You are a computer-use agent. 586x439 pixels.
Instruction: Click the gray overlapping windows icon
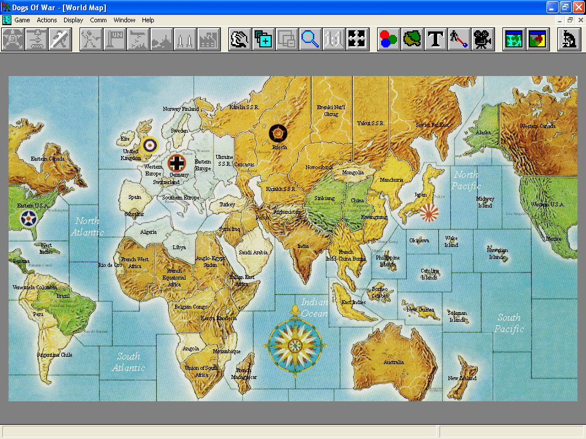tap(287, 39)
